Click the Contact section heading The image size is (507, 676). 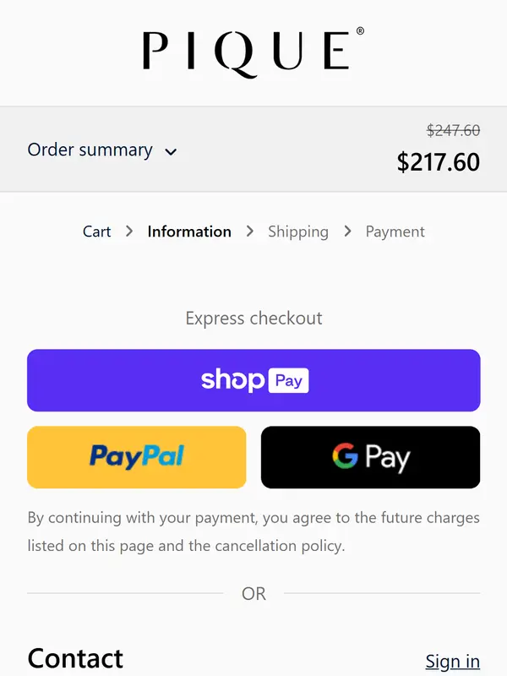pos(75,658)
